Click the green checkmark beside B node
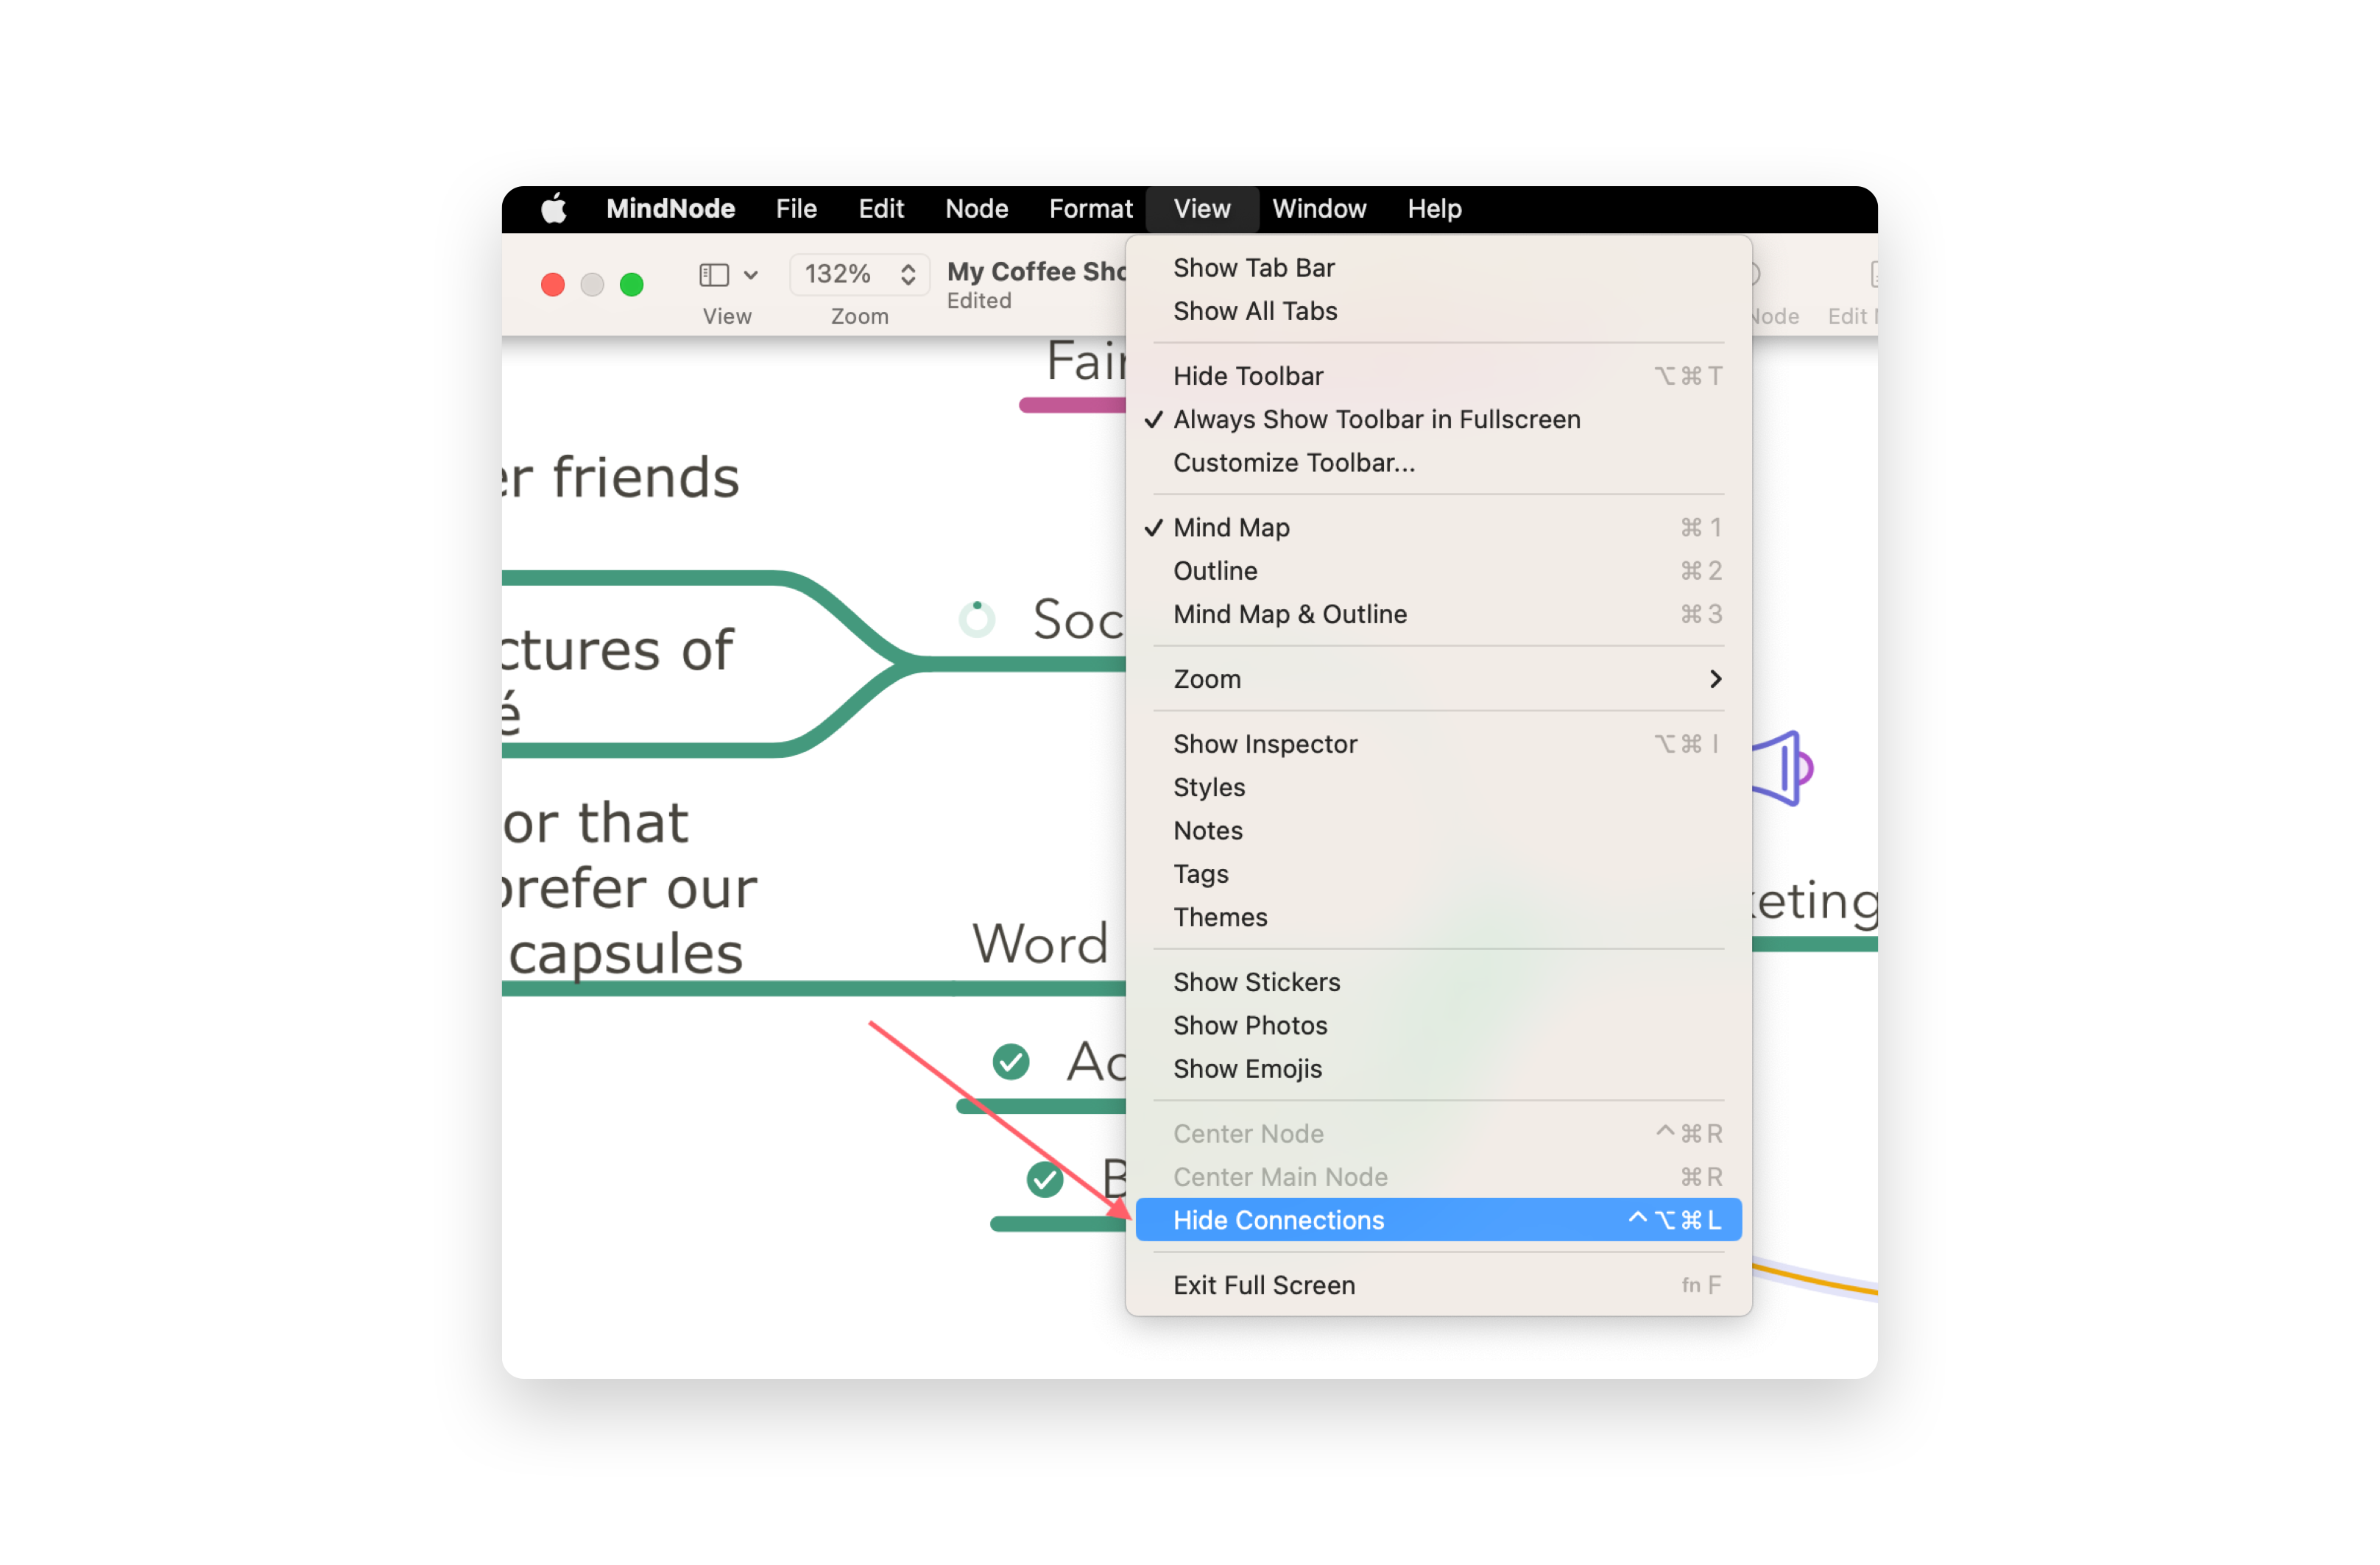 tap(1044, 1179)
